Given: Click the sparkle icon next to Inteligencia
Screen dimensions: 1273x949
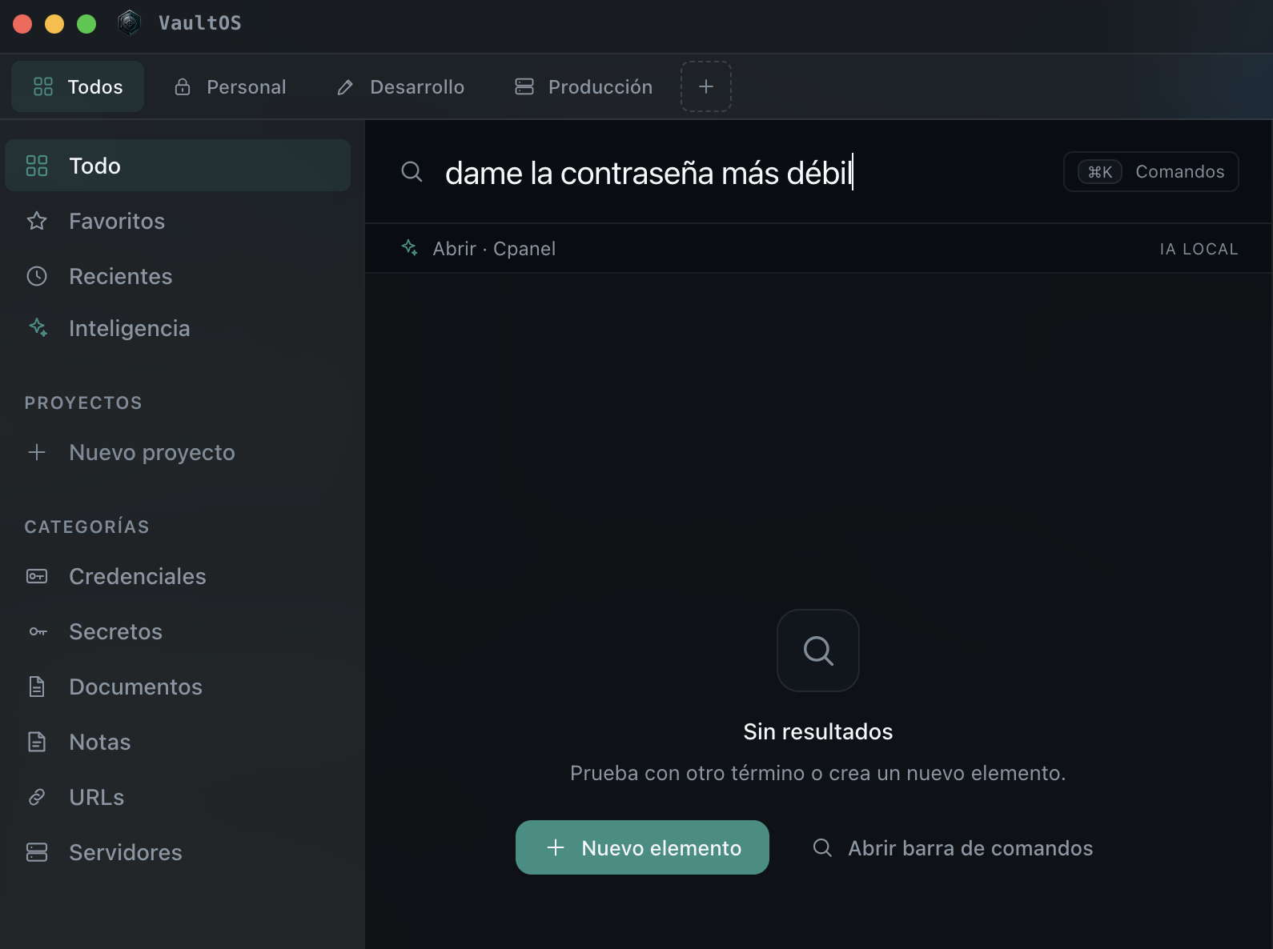Looking at the screenshot, I should click(38, 327).
